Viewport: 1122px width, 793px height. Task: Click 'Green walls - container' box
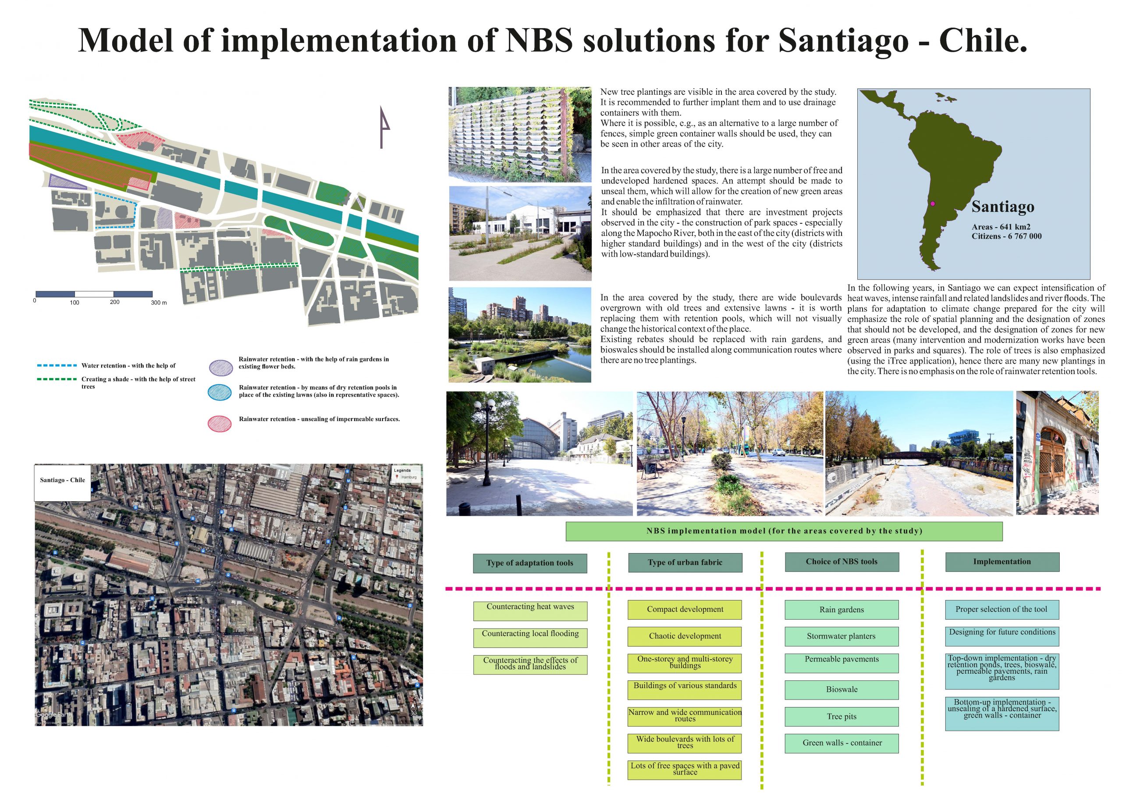pos(841,743)
